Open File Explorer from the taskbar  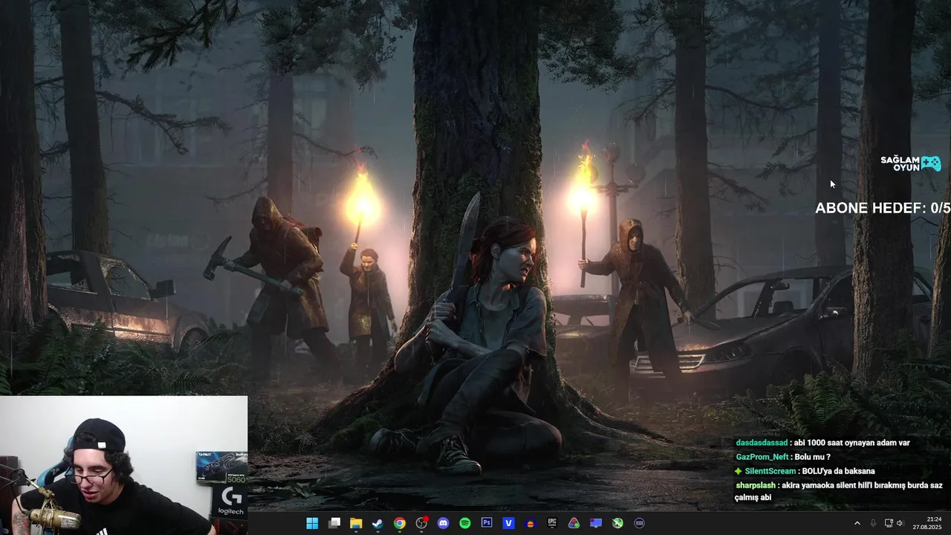pyautogui.click(x=356, y=523)
